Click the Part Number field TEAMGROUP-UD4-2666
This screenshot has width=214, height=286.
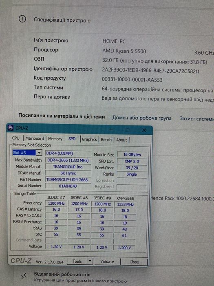68,180
